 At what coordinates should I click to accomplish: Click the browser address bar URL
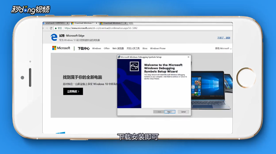coord(101,28)
